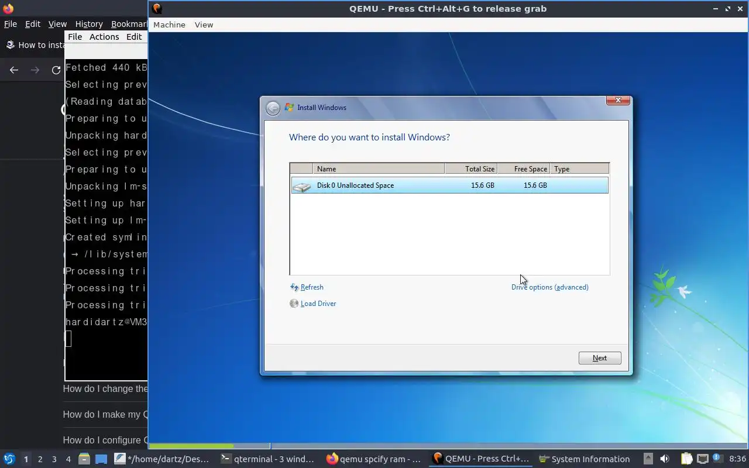
Task: Open QEMU Machine menu
Action: click(169, 25)
